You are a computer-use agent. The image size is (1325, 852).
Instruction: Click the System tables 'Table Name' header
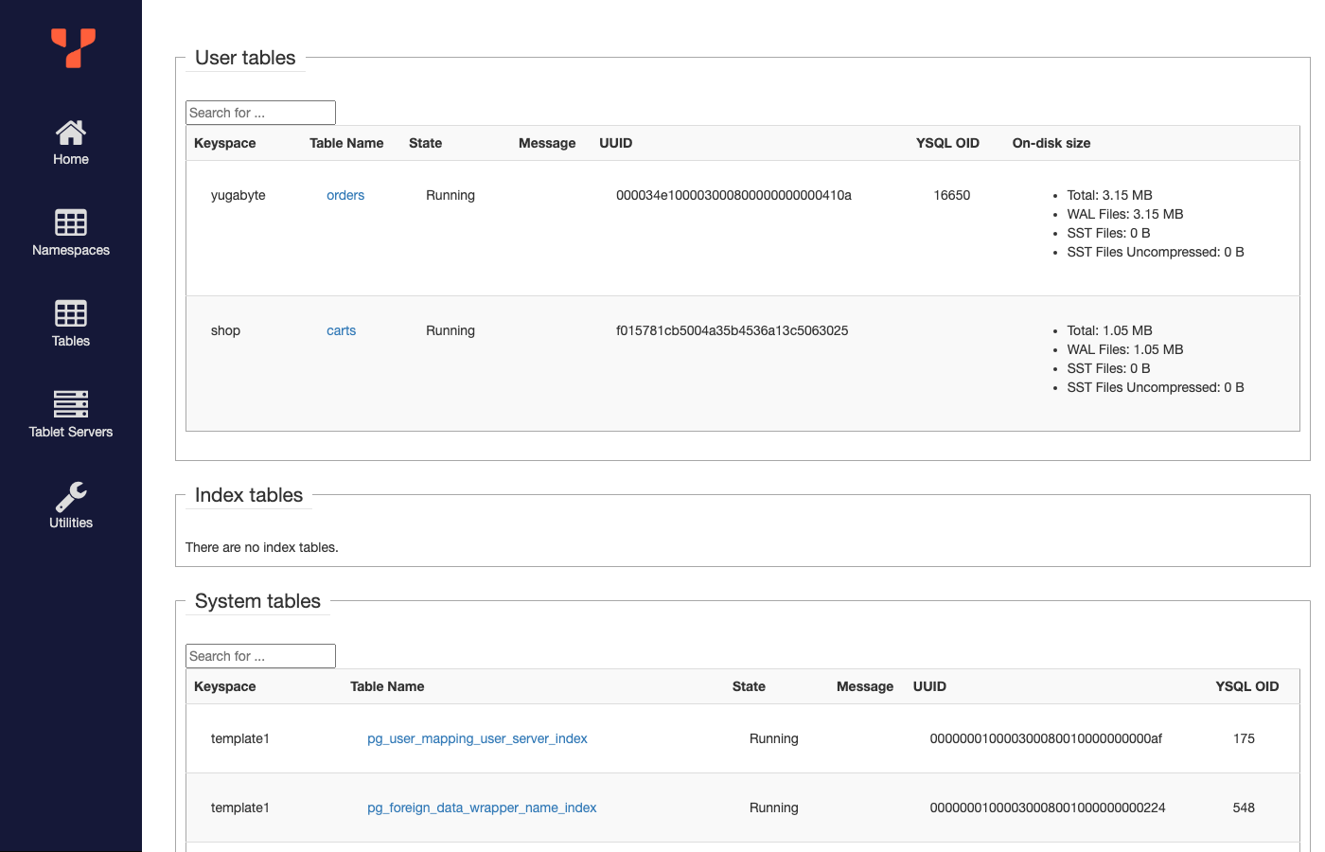coord(387,686)
